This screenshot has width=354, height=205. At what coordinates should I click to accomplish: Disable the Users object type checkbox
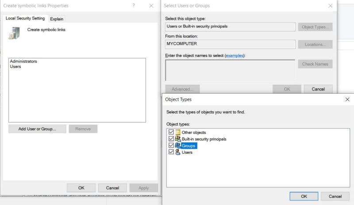pyautogui.click(x=171, y=152)
